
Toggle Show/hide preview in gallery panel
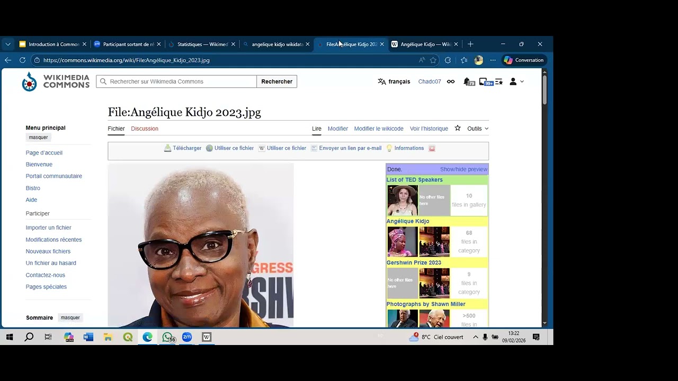coord(463,169)
